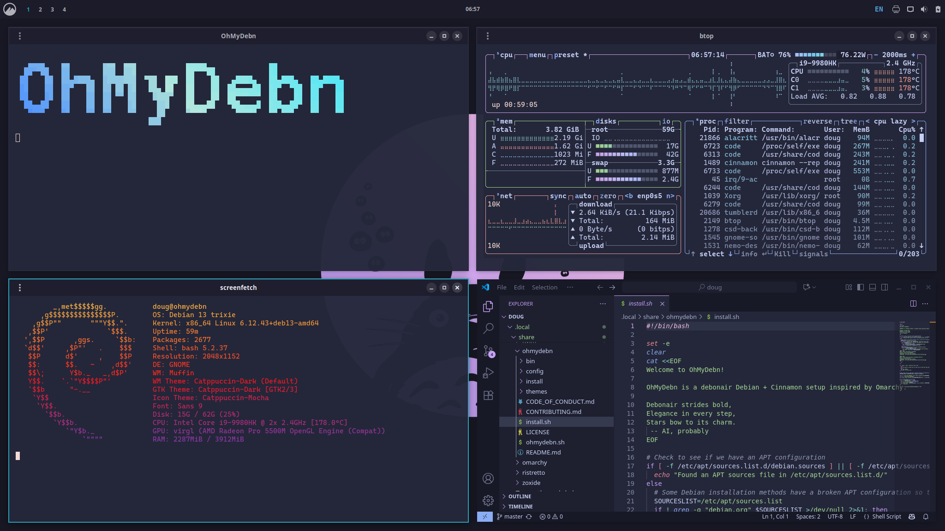This screenshot has height=531, width=945.
Task: Toggle the bottom Panel layout icon
Action: 873,287
